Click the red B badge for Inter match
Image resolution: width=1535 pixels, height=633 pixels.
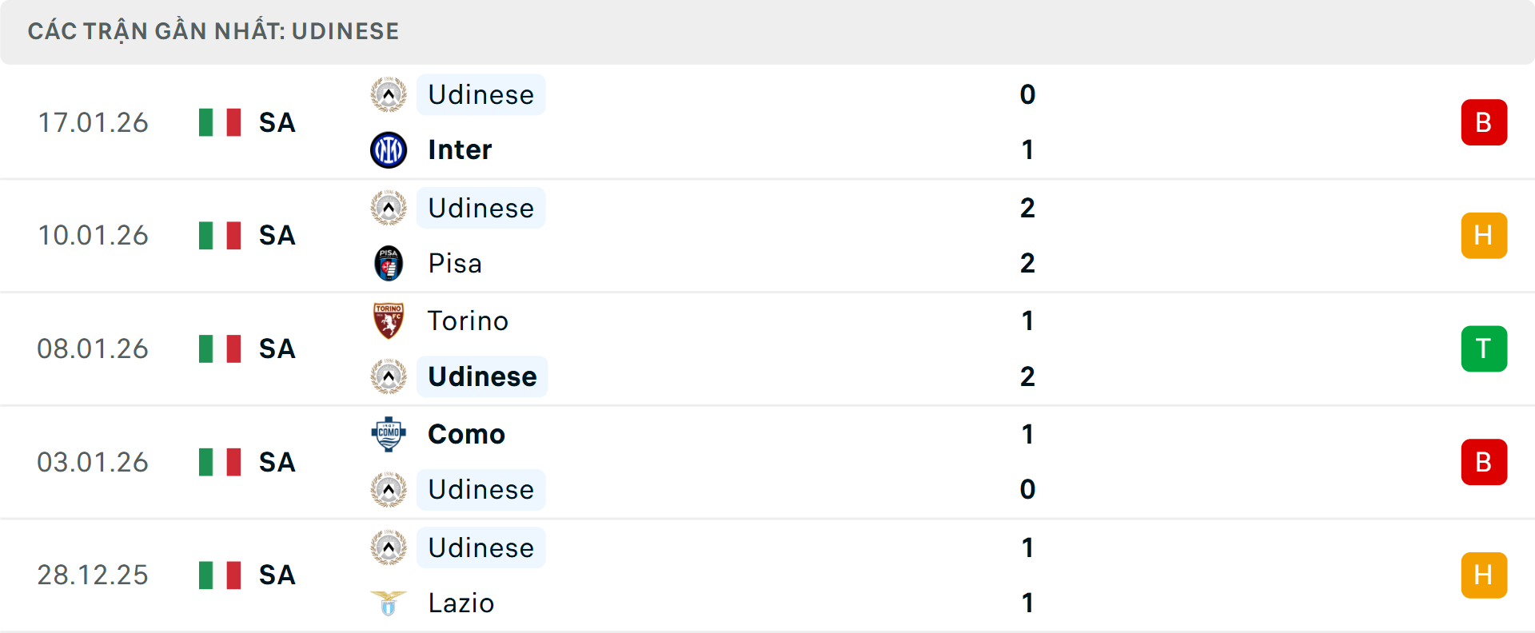1484,122
